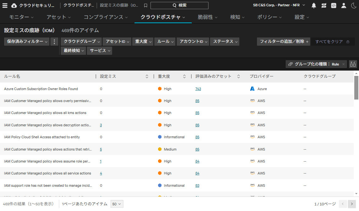Select row Azure Custom Subscription Owner Roles Found
Viewport: 359px width, 211px height.
coord(177,89)
